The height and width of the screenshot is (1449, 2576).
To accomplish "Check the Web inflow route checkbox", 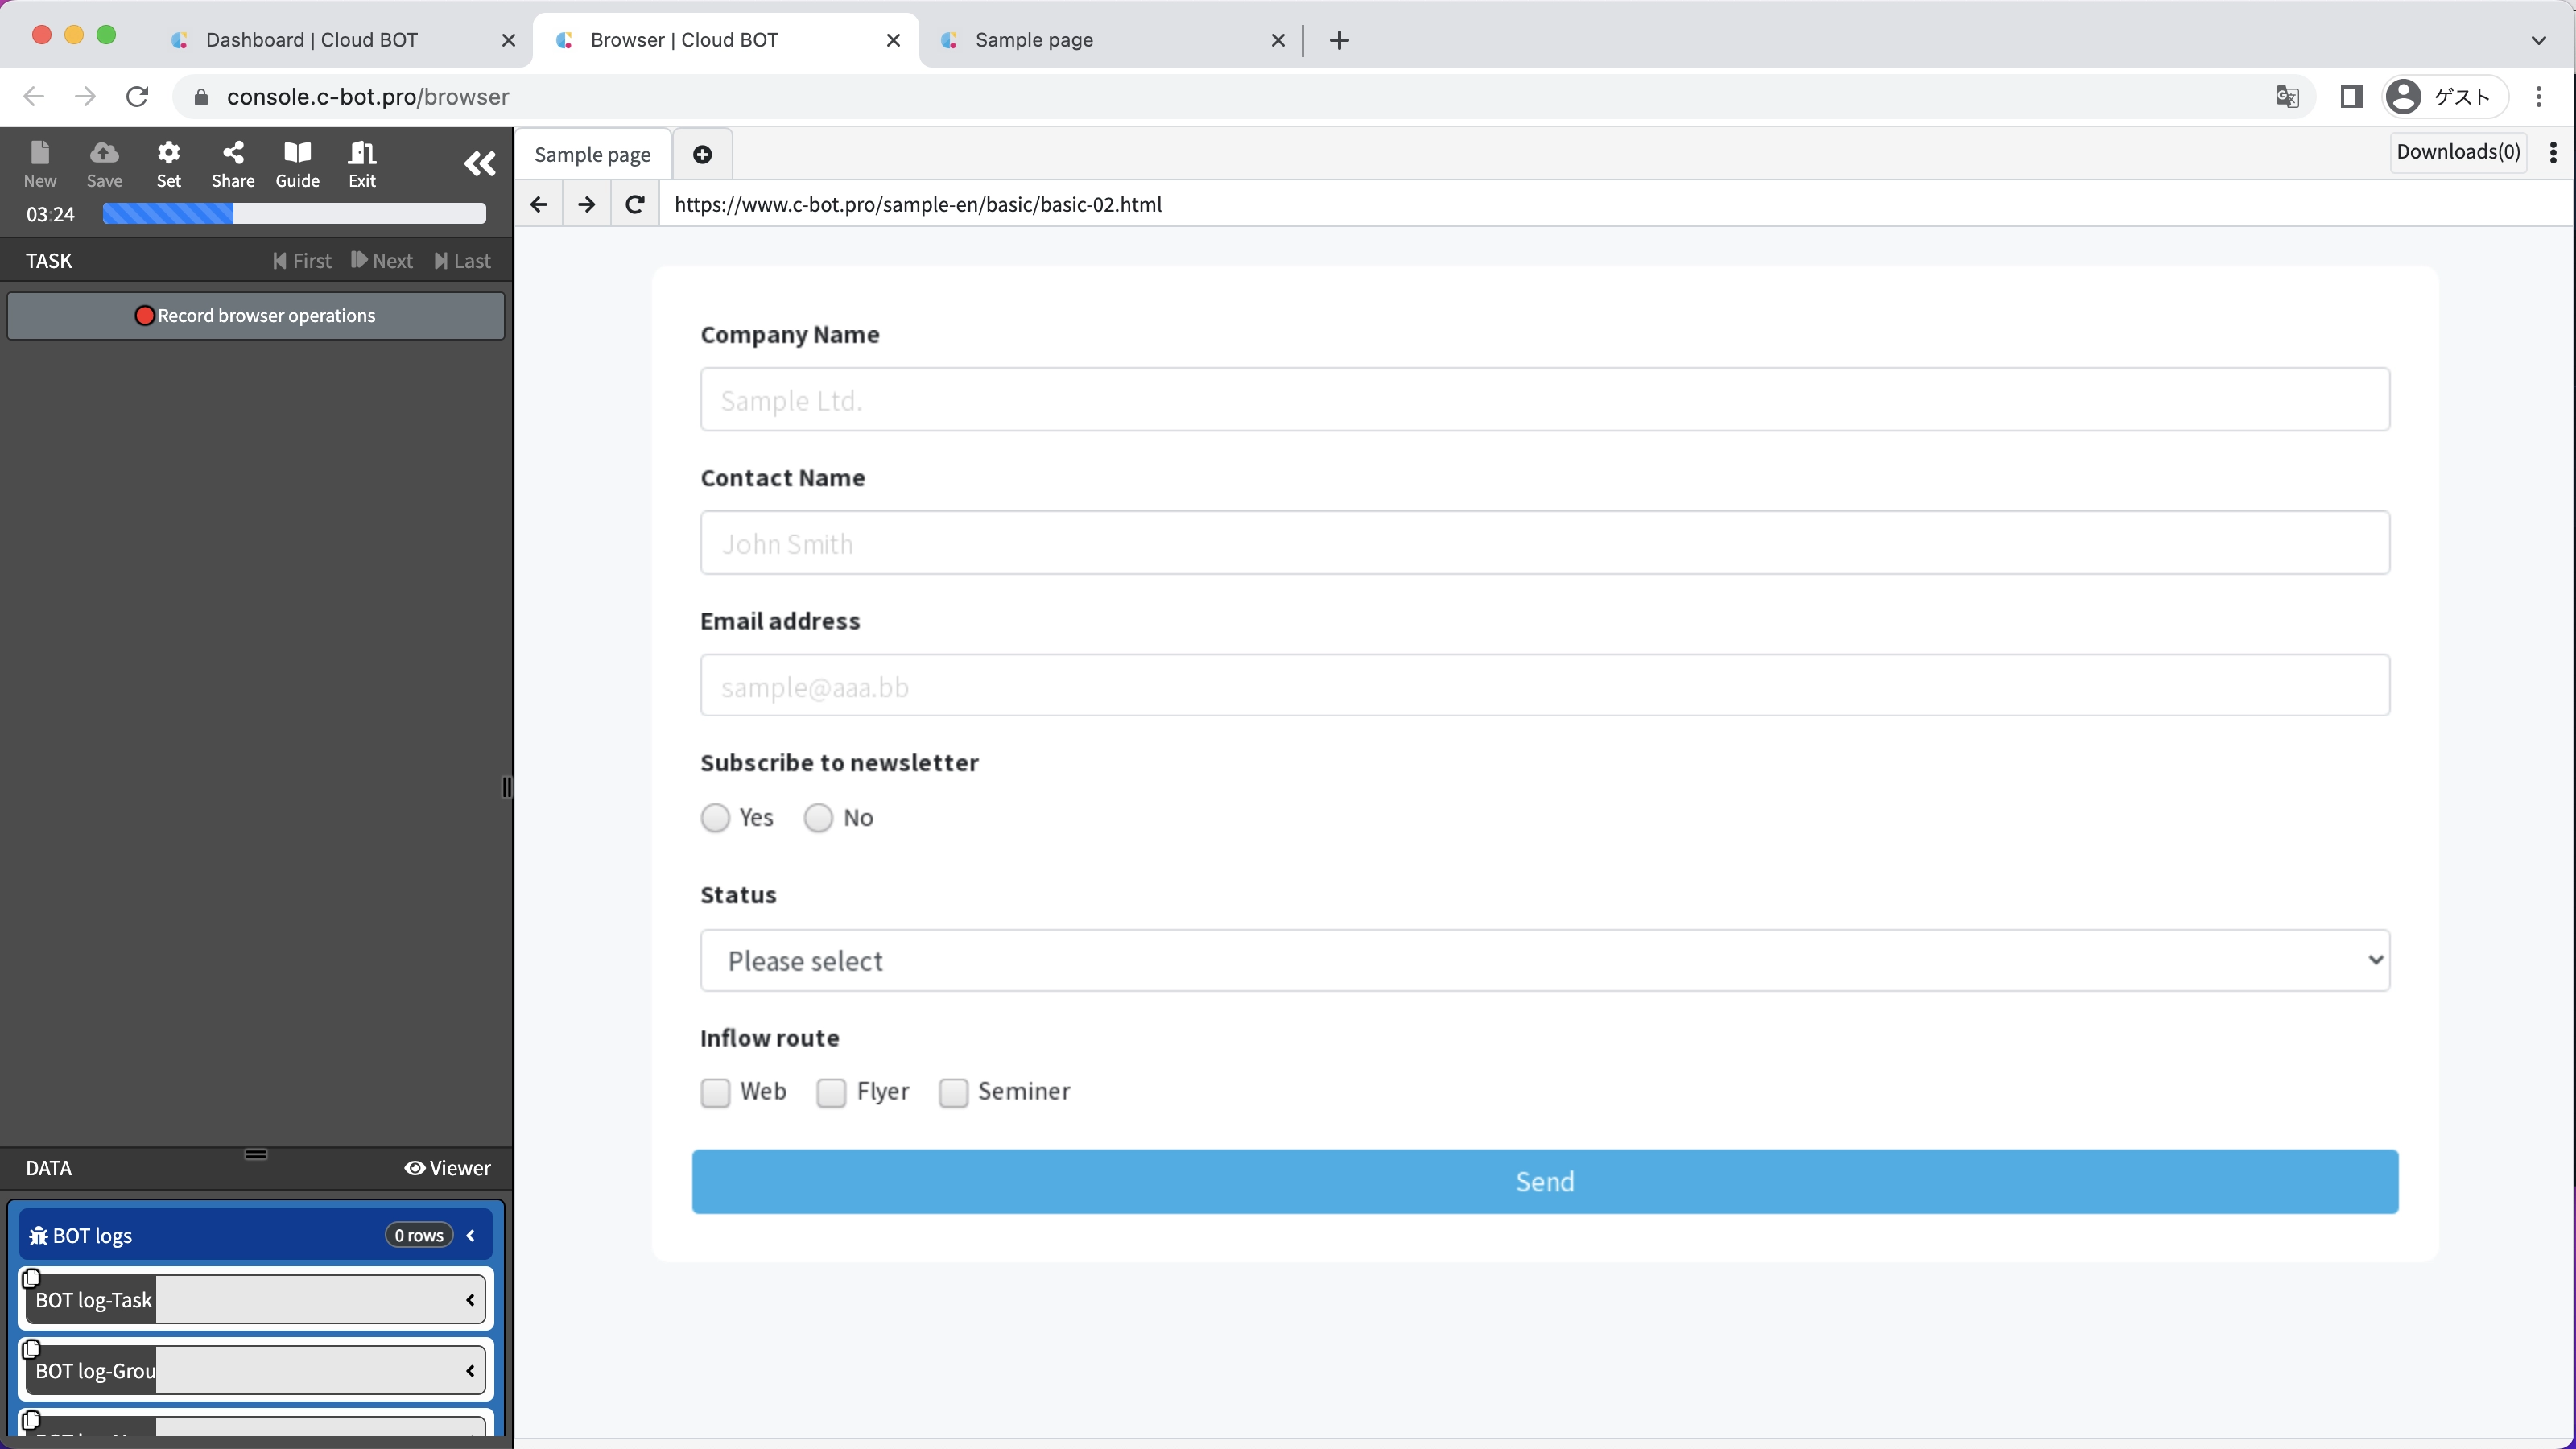I will pos(715,1092).
